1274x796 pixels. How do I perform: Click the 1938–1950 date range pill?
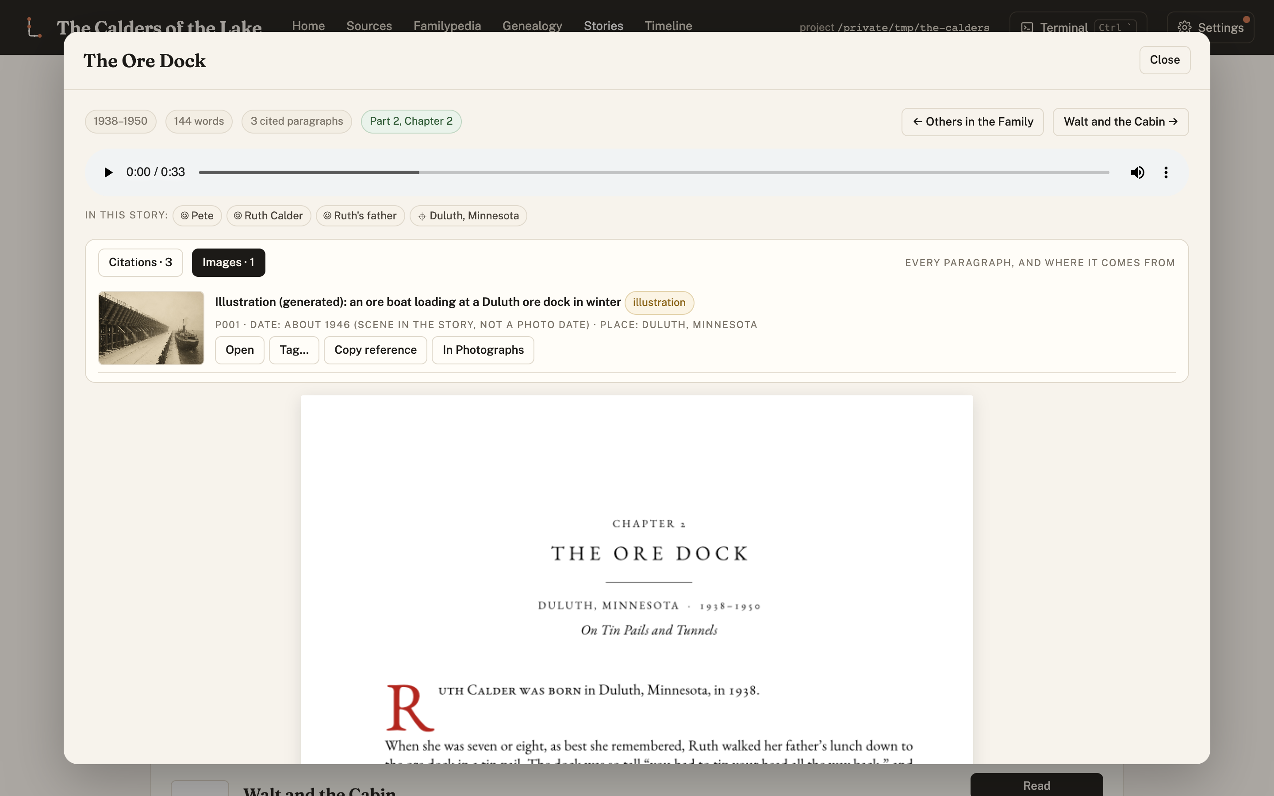point(121,122)
